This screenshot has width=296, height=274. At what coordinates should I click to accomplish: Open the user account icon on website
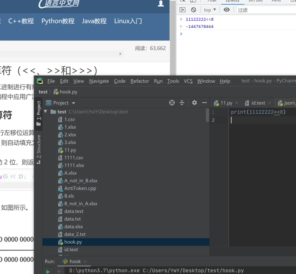(x=161, y=3)
